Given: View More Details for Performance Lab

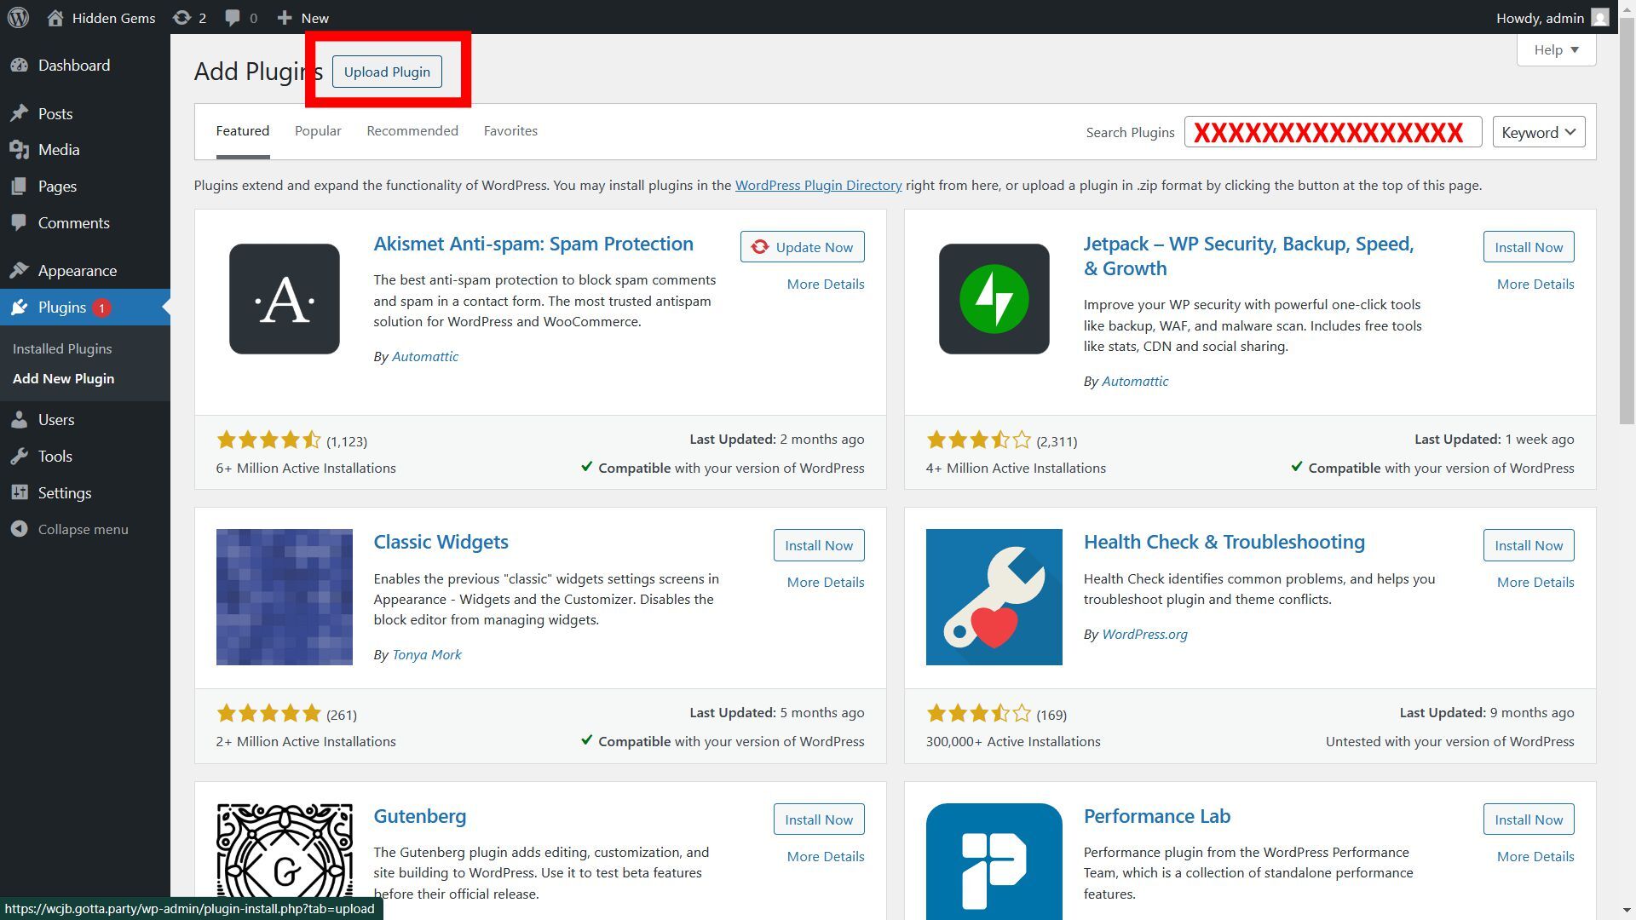Looking at the screenshot, I should click(1535, 857).
